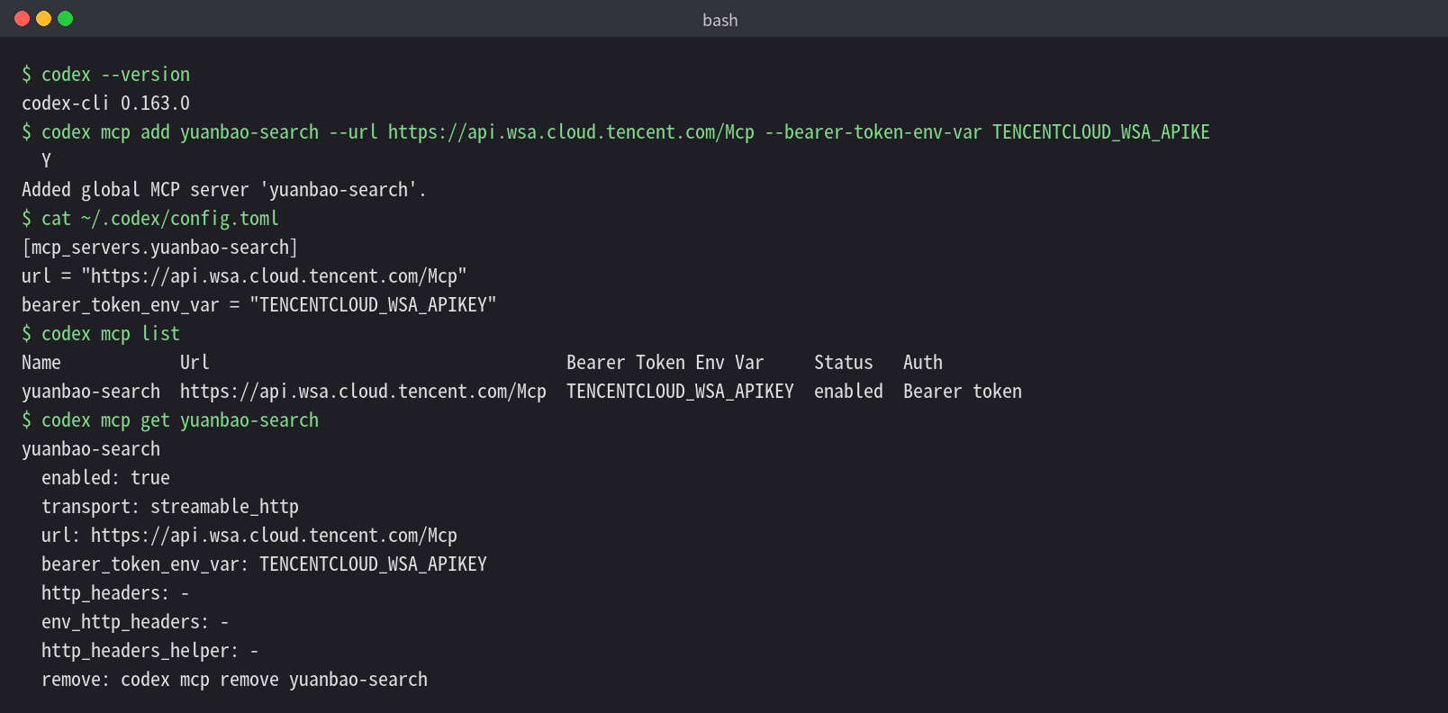The height and width of the screenshot is (713, 1448).
Task: Click the 'env_http_headers: -' line
Action: point(135,622)
